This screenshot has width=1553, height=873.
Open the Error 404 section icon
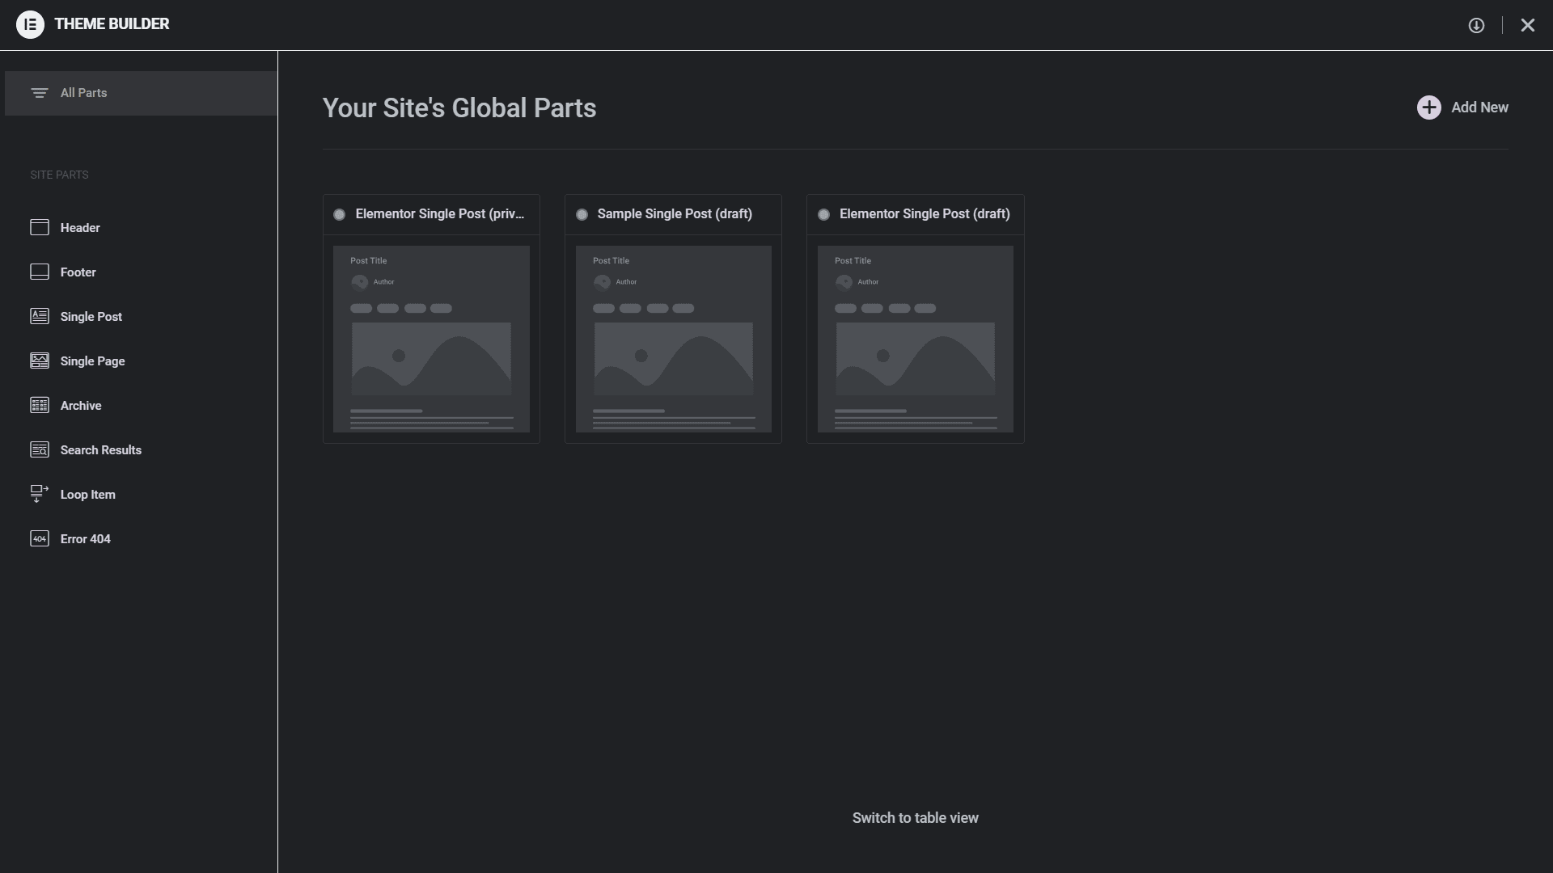[40, 538]
